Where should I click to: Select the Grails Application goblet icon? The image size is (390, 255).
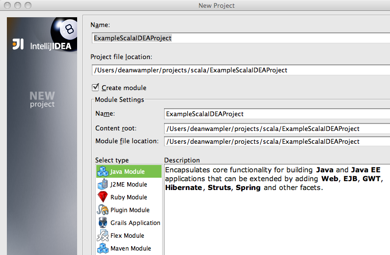click(x=103, y=223)
